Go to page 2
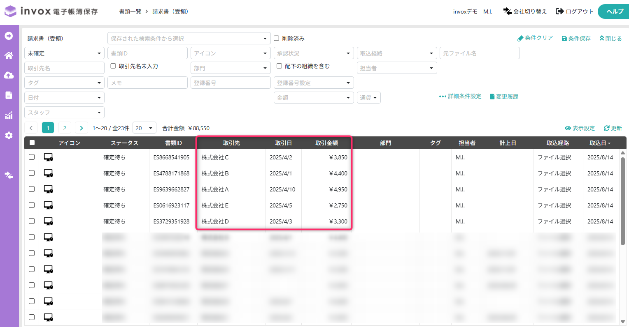The image size is (629, 327). click(65, 128)
